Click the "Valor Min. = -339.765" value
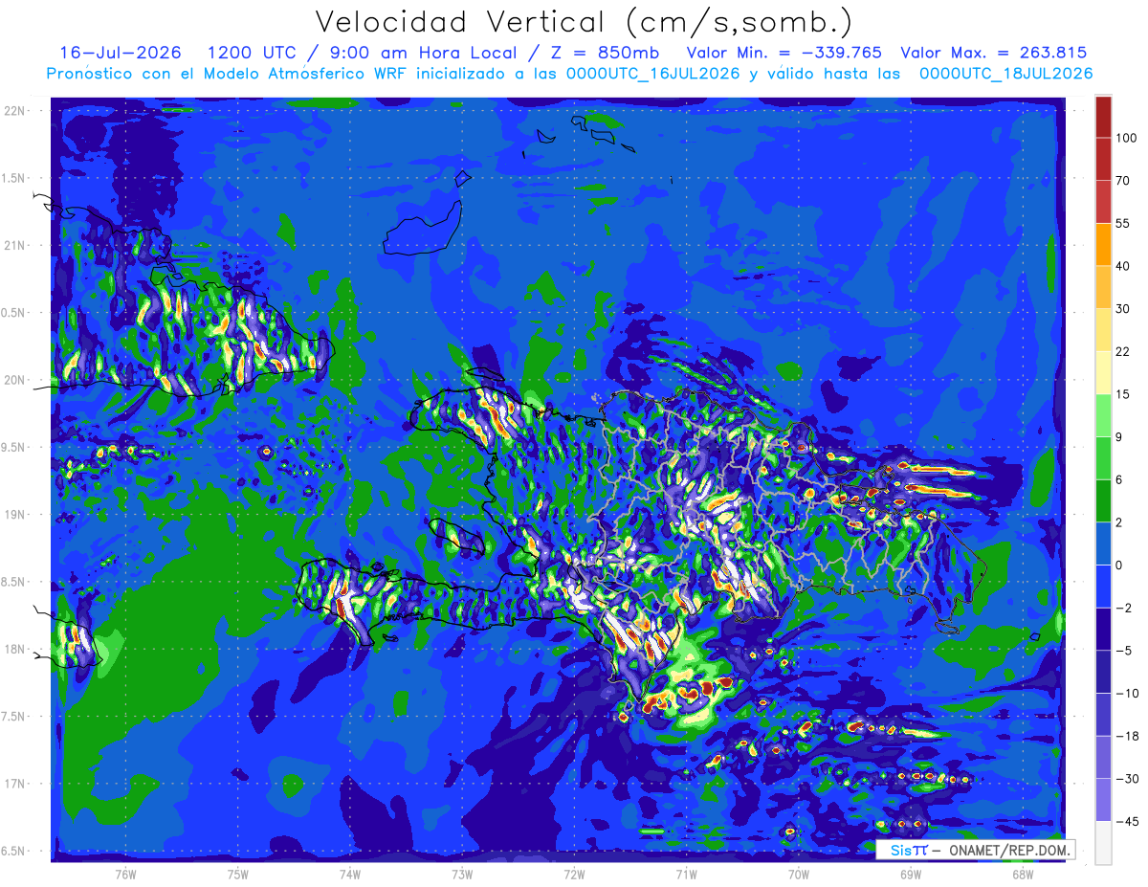Screen dimensions: 1148x887 pos(784,53)
